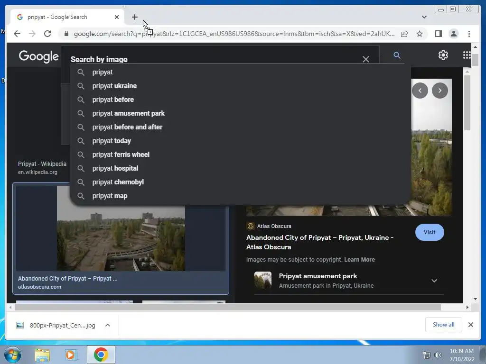Screen dimensions: 486x364
Task: Select suggestion 'pripyat'
Action: 240,72
